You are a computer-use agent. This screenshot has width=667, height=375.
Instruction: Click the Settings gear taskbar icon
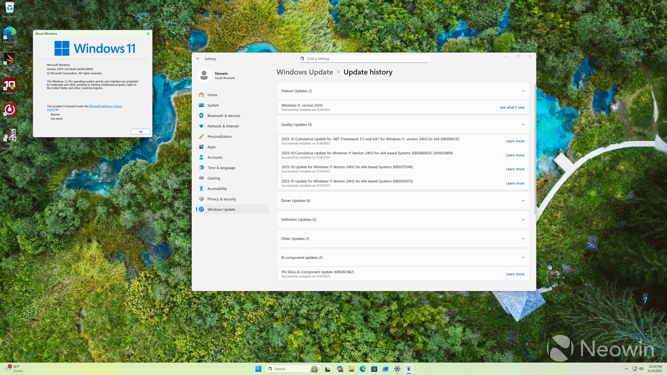397,369
